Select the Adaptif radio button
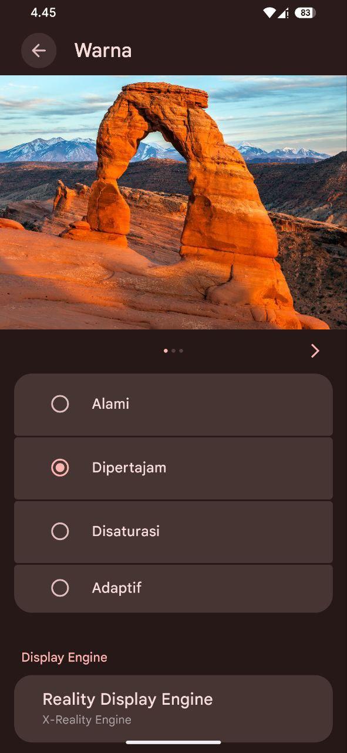 (x=60, y=588)
